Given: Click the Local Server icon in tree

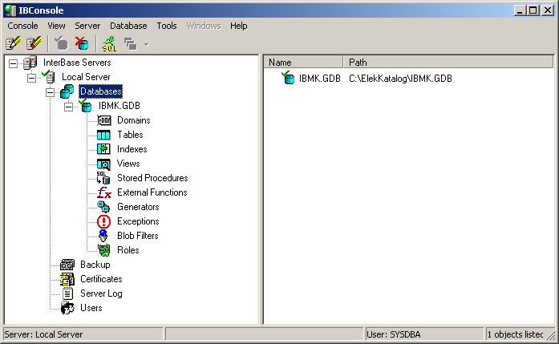Looking at the screenshot, I should click(48, 77).
